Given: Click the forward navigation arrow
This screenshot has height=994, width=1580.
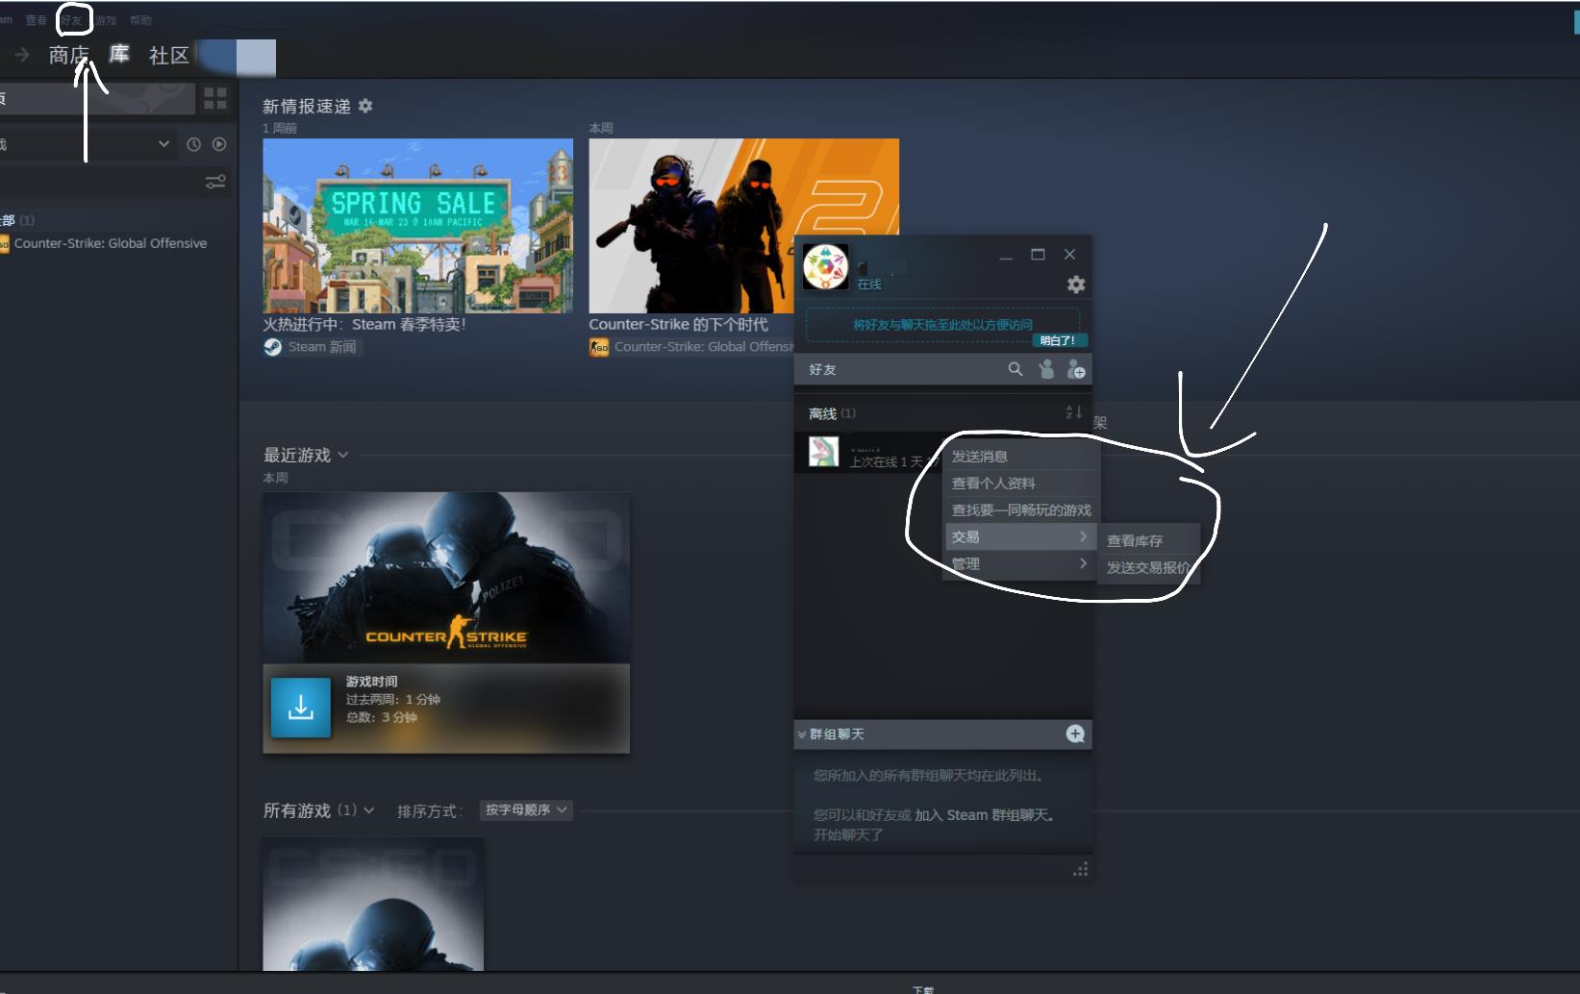Looking at the screenshot, I should pos(22,55).
